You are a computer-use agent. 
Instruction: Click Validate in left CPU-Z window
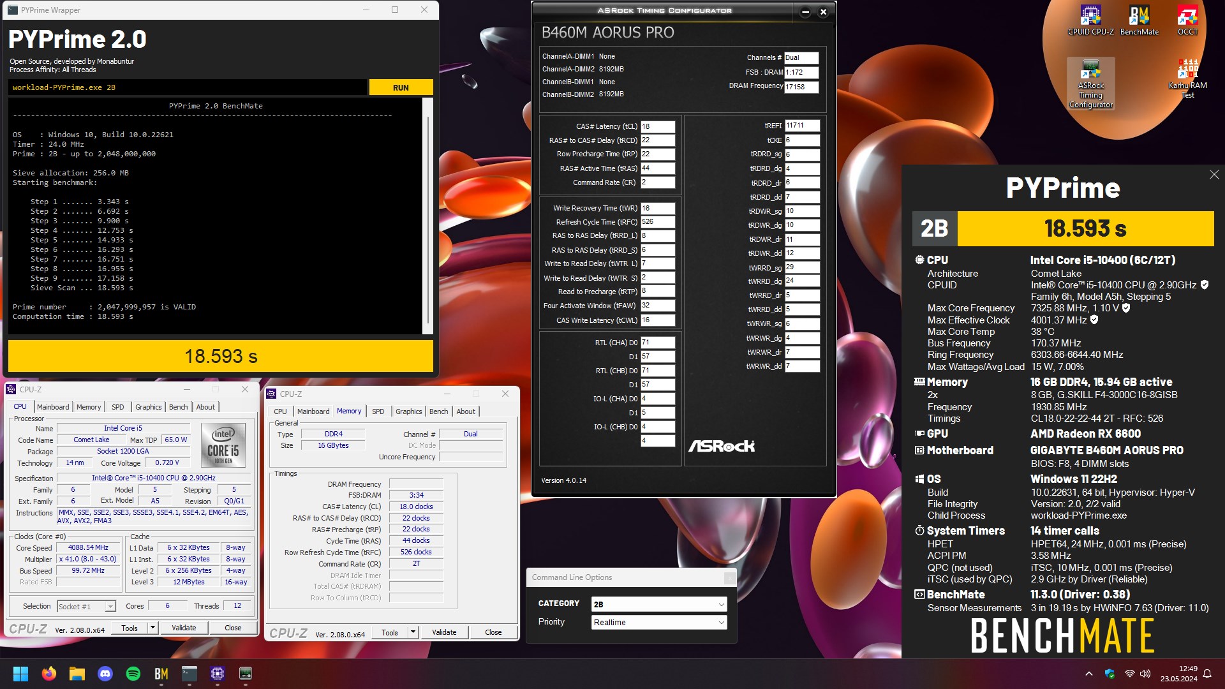[x=184, y=628]
